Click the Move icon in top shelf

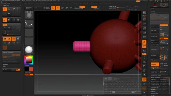(x=62, y=8)
